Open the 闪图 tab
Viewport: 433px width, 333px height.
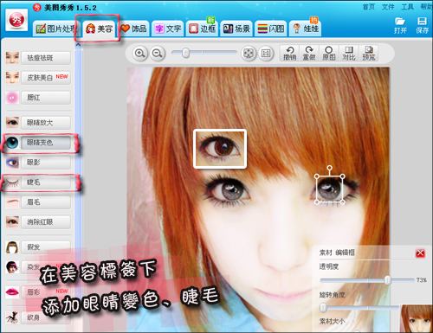270,29
